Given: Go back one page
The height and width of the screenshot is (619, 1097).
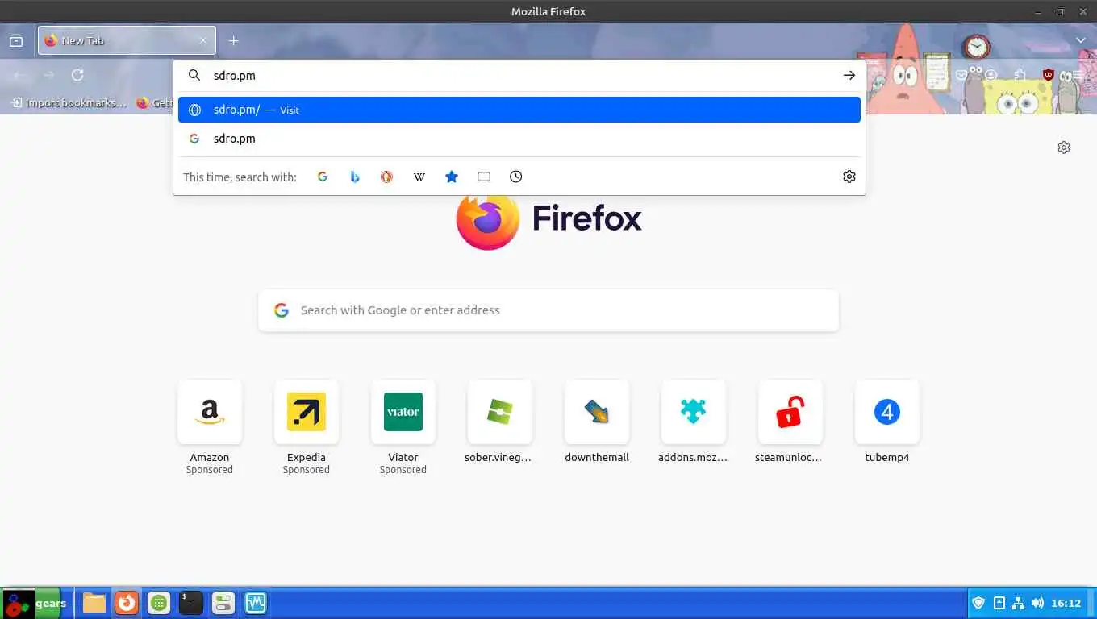Looking at the screenshot, I should click(19, 75).
